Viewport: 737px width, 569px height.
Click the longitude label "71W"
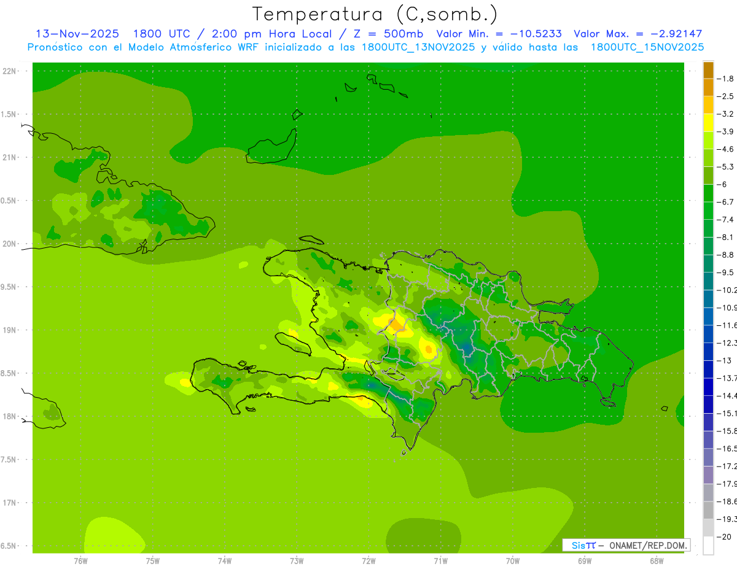[x=440, y=560]
